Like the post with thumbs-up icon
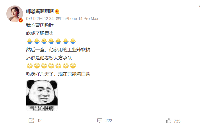 pyautogui.click(x=169, y=121)
